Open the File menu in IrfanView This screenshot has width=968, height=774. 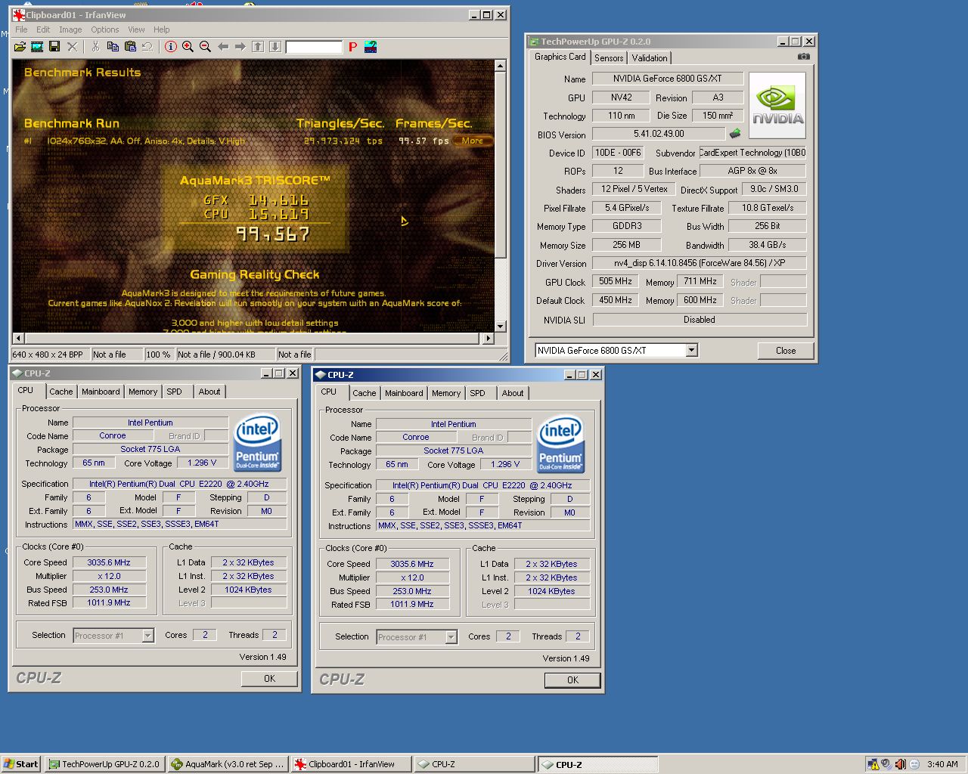click(x=21, y=29)
